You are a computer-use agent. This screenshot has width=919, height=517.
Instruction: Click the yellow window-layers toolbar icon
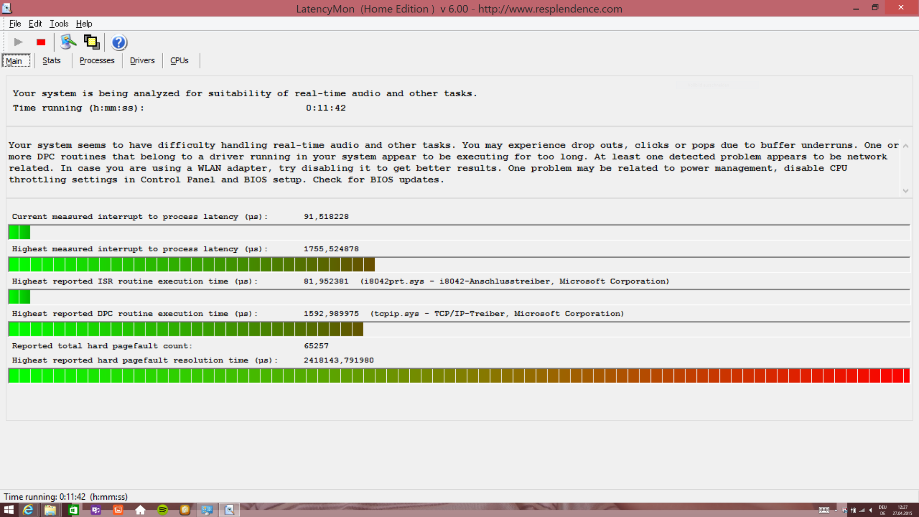pyautogui.click(x=91, y=42)
